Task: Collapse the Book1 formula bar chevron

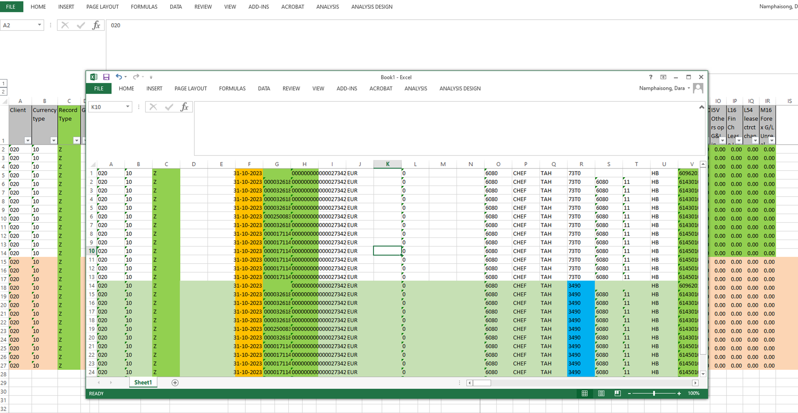Action: [x=702, y=107]
